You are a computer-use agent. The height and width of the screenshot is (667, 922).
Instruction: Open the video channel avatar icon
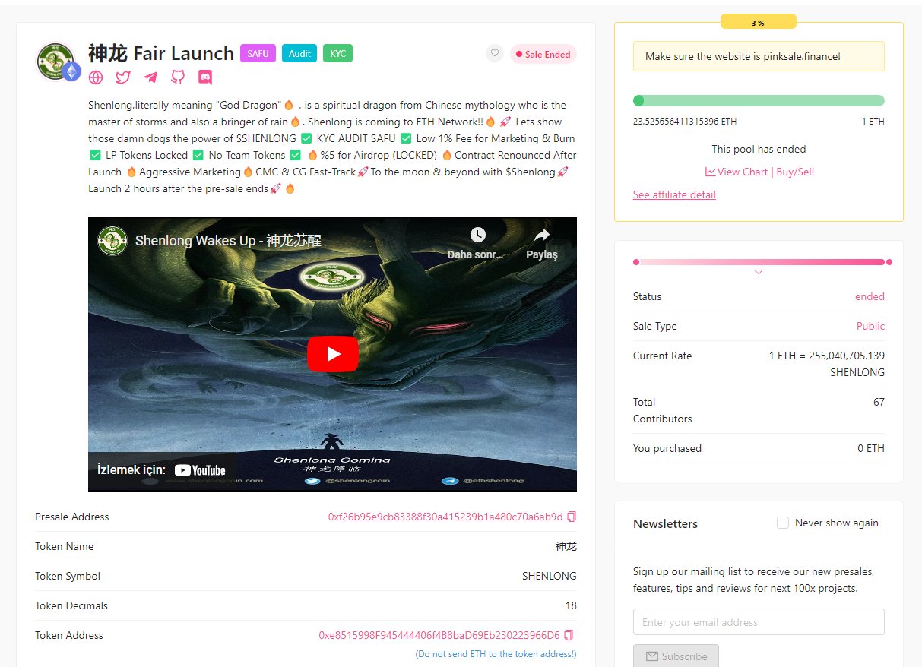pyautogui.click(x=112, y=240)
